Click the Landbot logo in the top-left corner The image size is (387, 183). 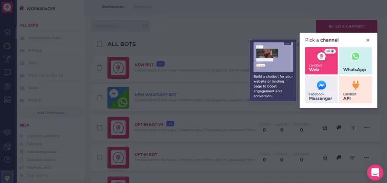7,7
